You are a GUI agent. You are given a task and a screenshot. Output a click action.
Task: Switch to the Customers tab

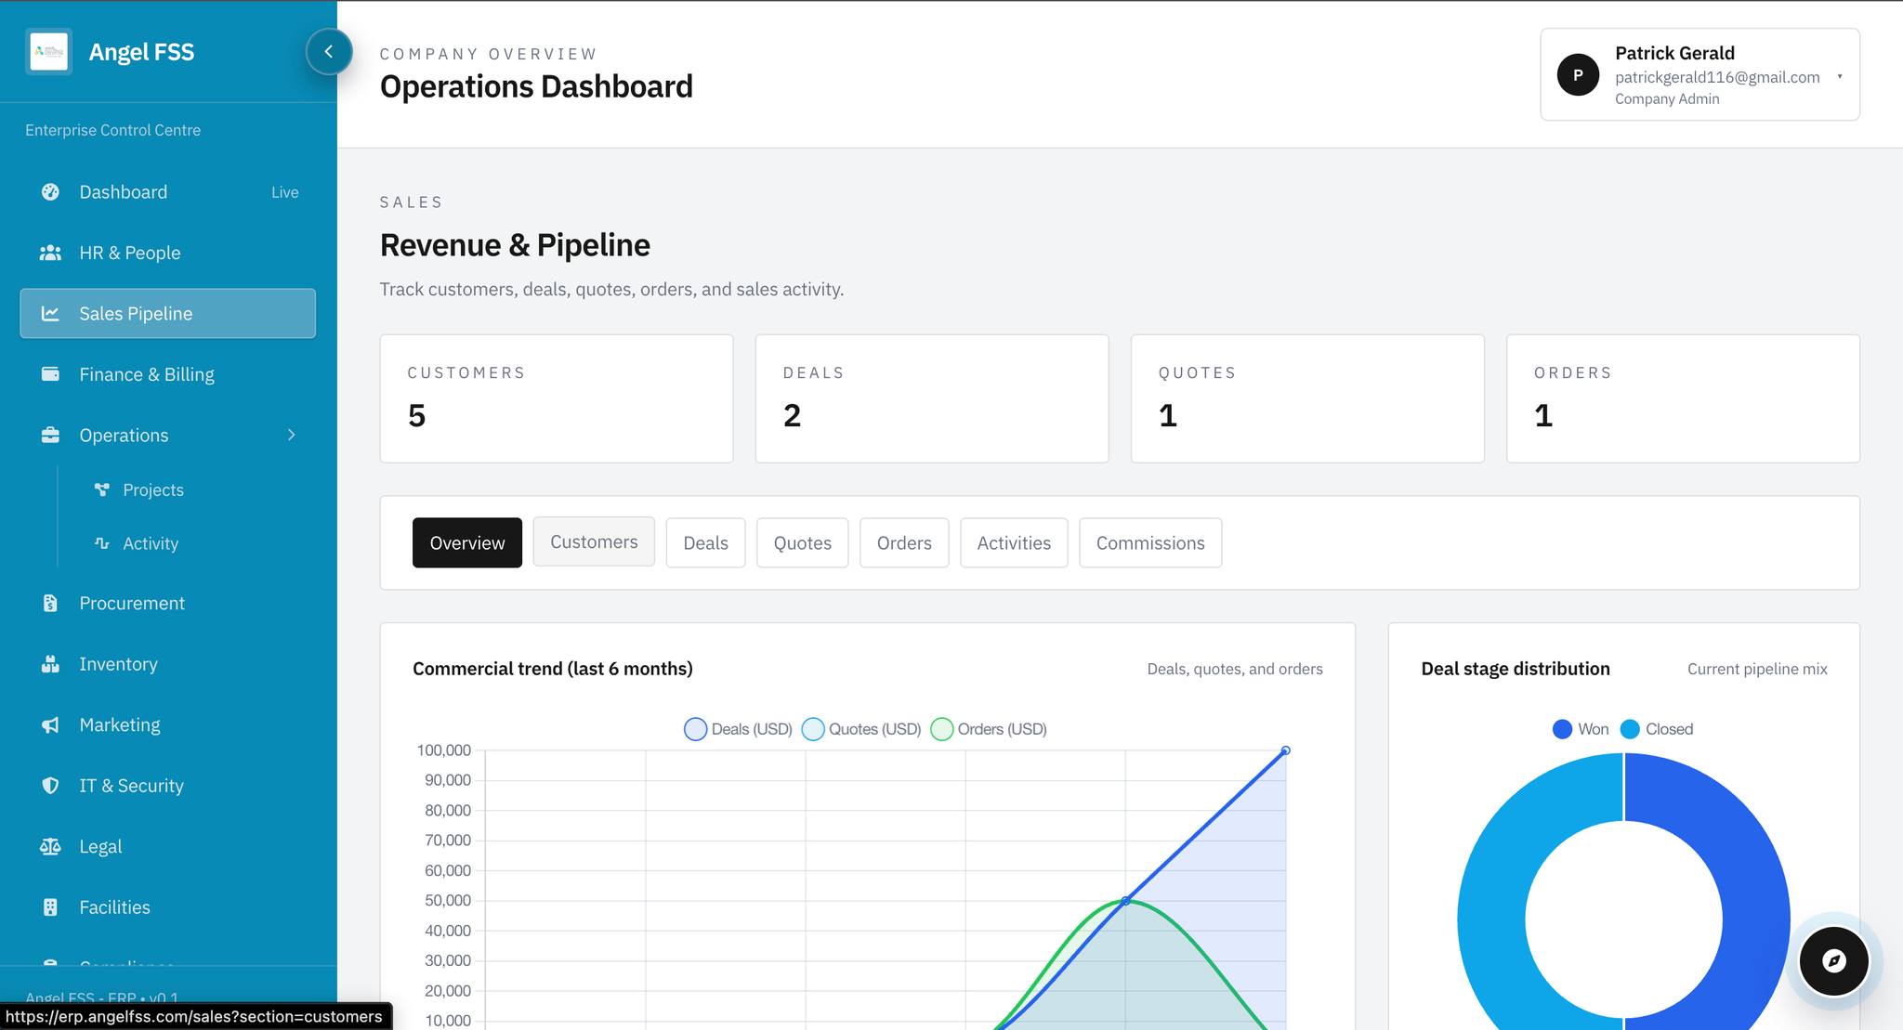(x=594, y=541)
